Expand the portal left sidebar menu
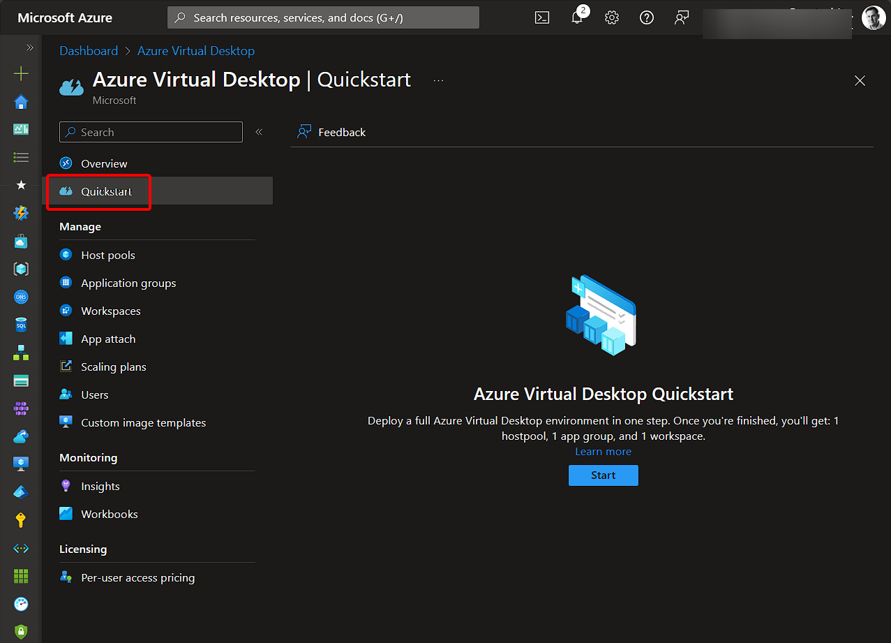 click(29, 47)
